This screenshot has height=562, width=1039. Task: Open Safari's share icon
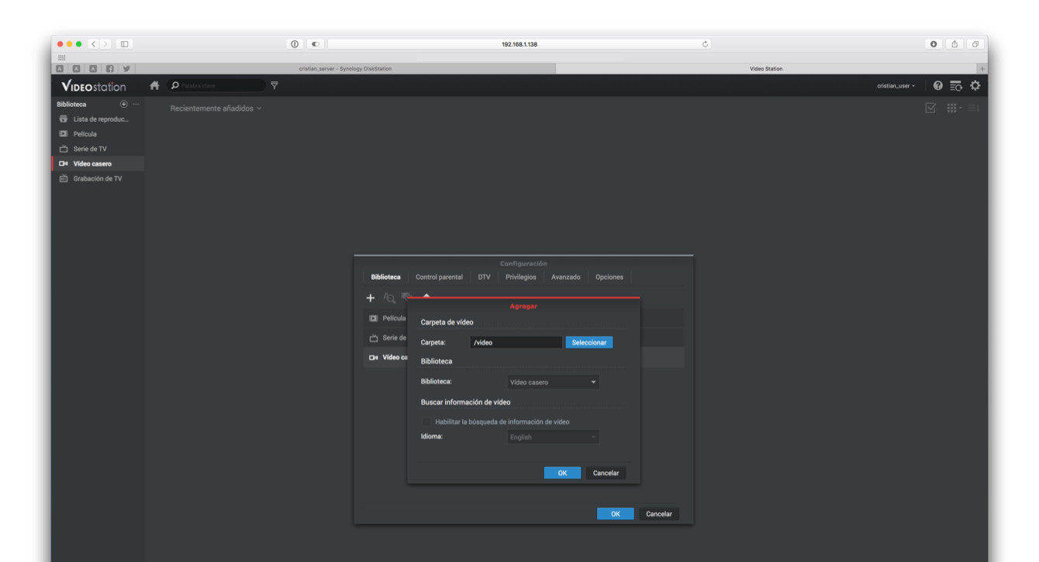click(956, 44)
